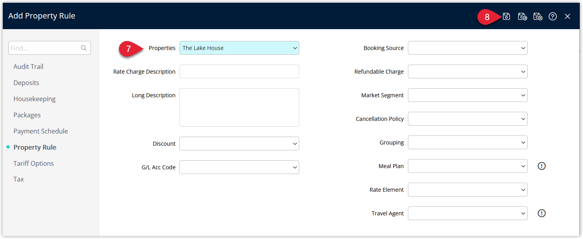Select Payment Schedule in sidebar

41,131
